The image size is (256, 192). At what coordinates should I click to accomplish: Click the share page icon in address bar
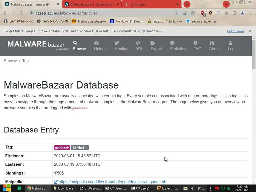pos(184,13)
